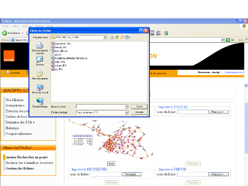The width and height of the screenshot is (248, 186).
Task: Click the dialog's go back arrow icon
Action: [112, 37]
